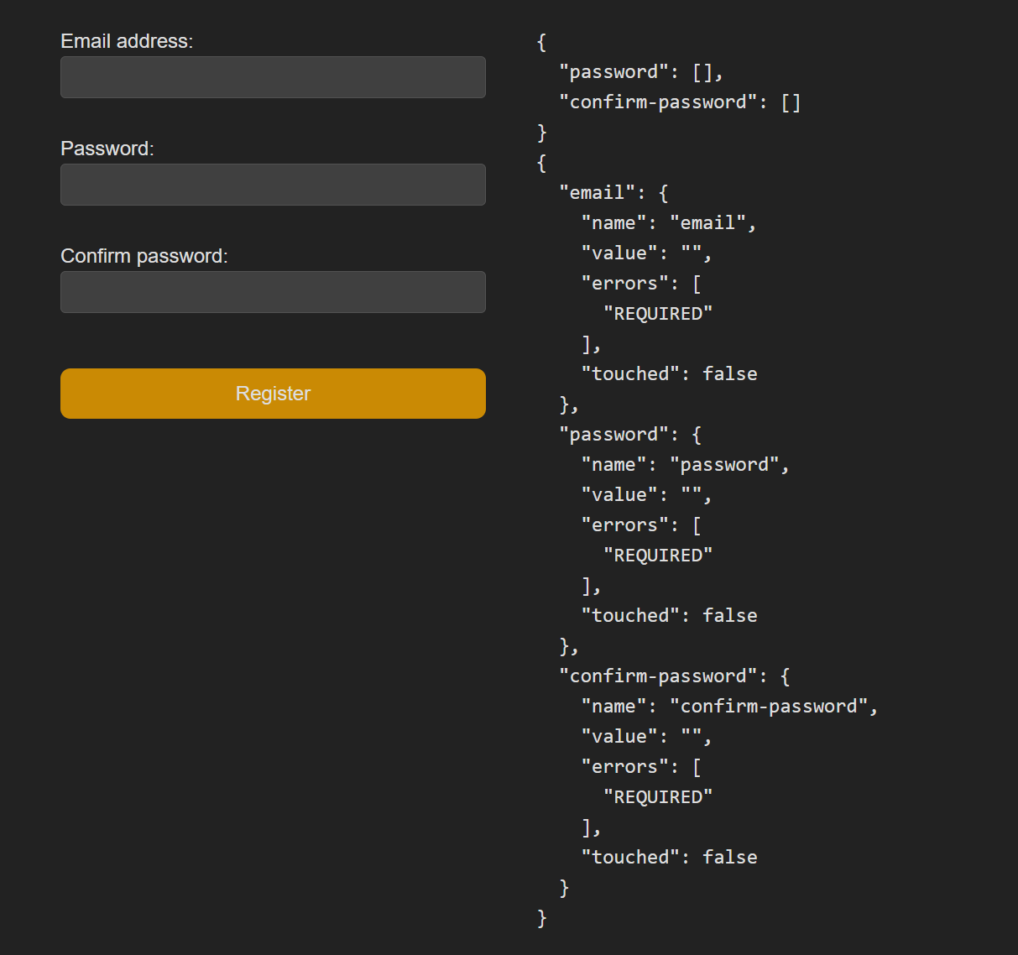Click the "confirm-password": [] line in first JSON block
1018x955 pixels.
[x=680, y=102]
